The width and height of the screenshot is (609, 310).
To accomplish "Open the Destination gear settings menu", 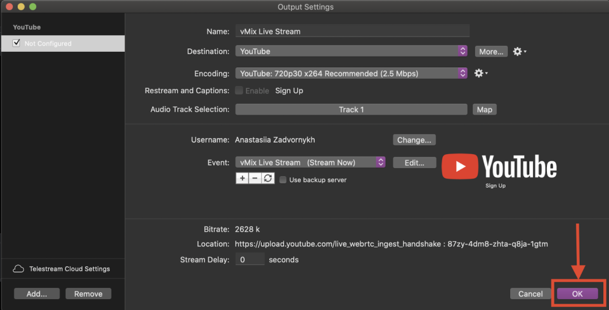I will [x=519, y=51].
